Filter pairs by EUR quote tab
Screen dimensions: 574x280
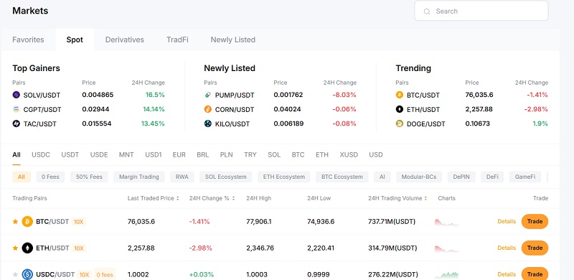pyautogui.click(x=179, y=154)
